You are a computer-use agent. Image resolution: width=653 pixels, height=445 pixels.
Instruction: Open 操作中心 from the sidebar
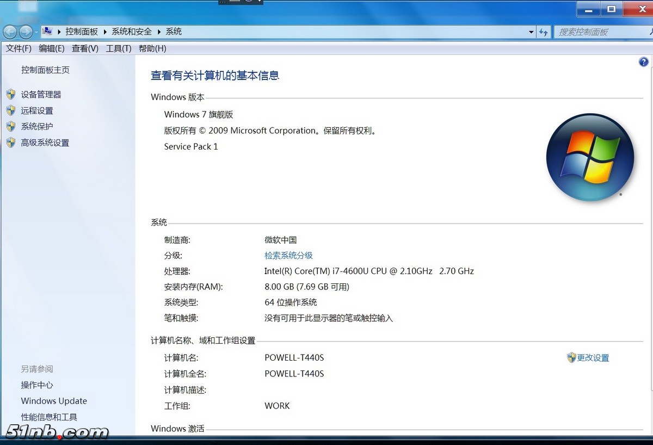click(37, 385)
